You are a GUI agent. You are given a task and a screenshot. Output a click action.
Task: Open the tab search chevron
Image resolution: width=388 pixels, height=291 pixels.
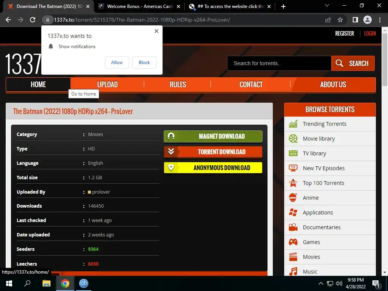click(327, 5)
